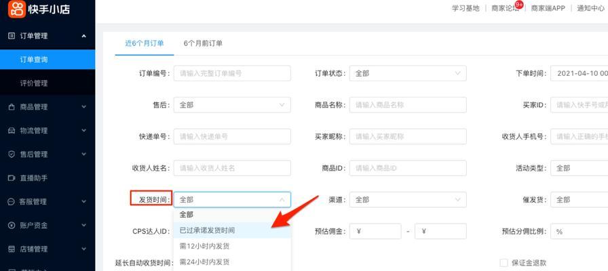
Task: Open the 通知中心 link
Action: click(x=590, y=8)
